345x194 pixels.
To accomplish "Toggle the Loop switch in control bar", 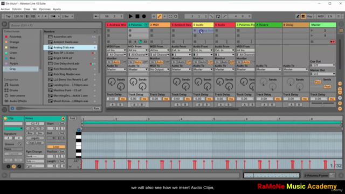I will pyautogui.click(x=218, y=16).
